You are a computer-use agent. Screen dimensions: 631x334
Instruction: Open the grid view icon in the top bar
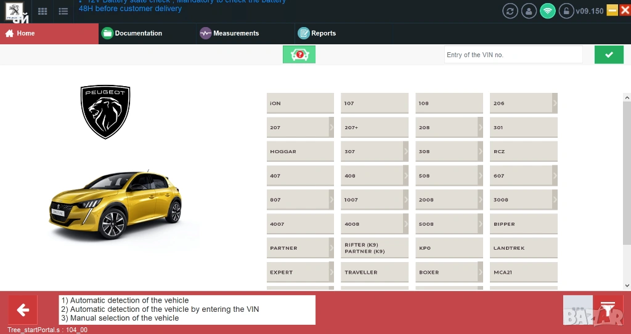[x=43, y=11]
